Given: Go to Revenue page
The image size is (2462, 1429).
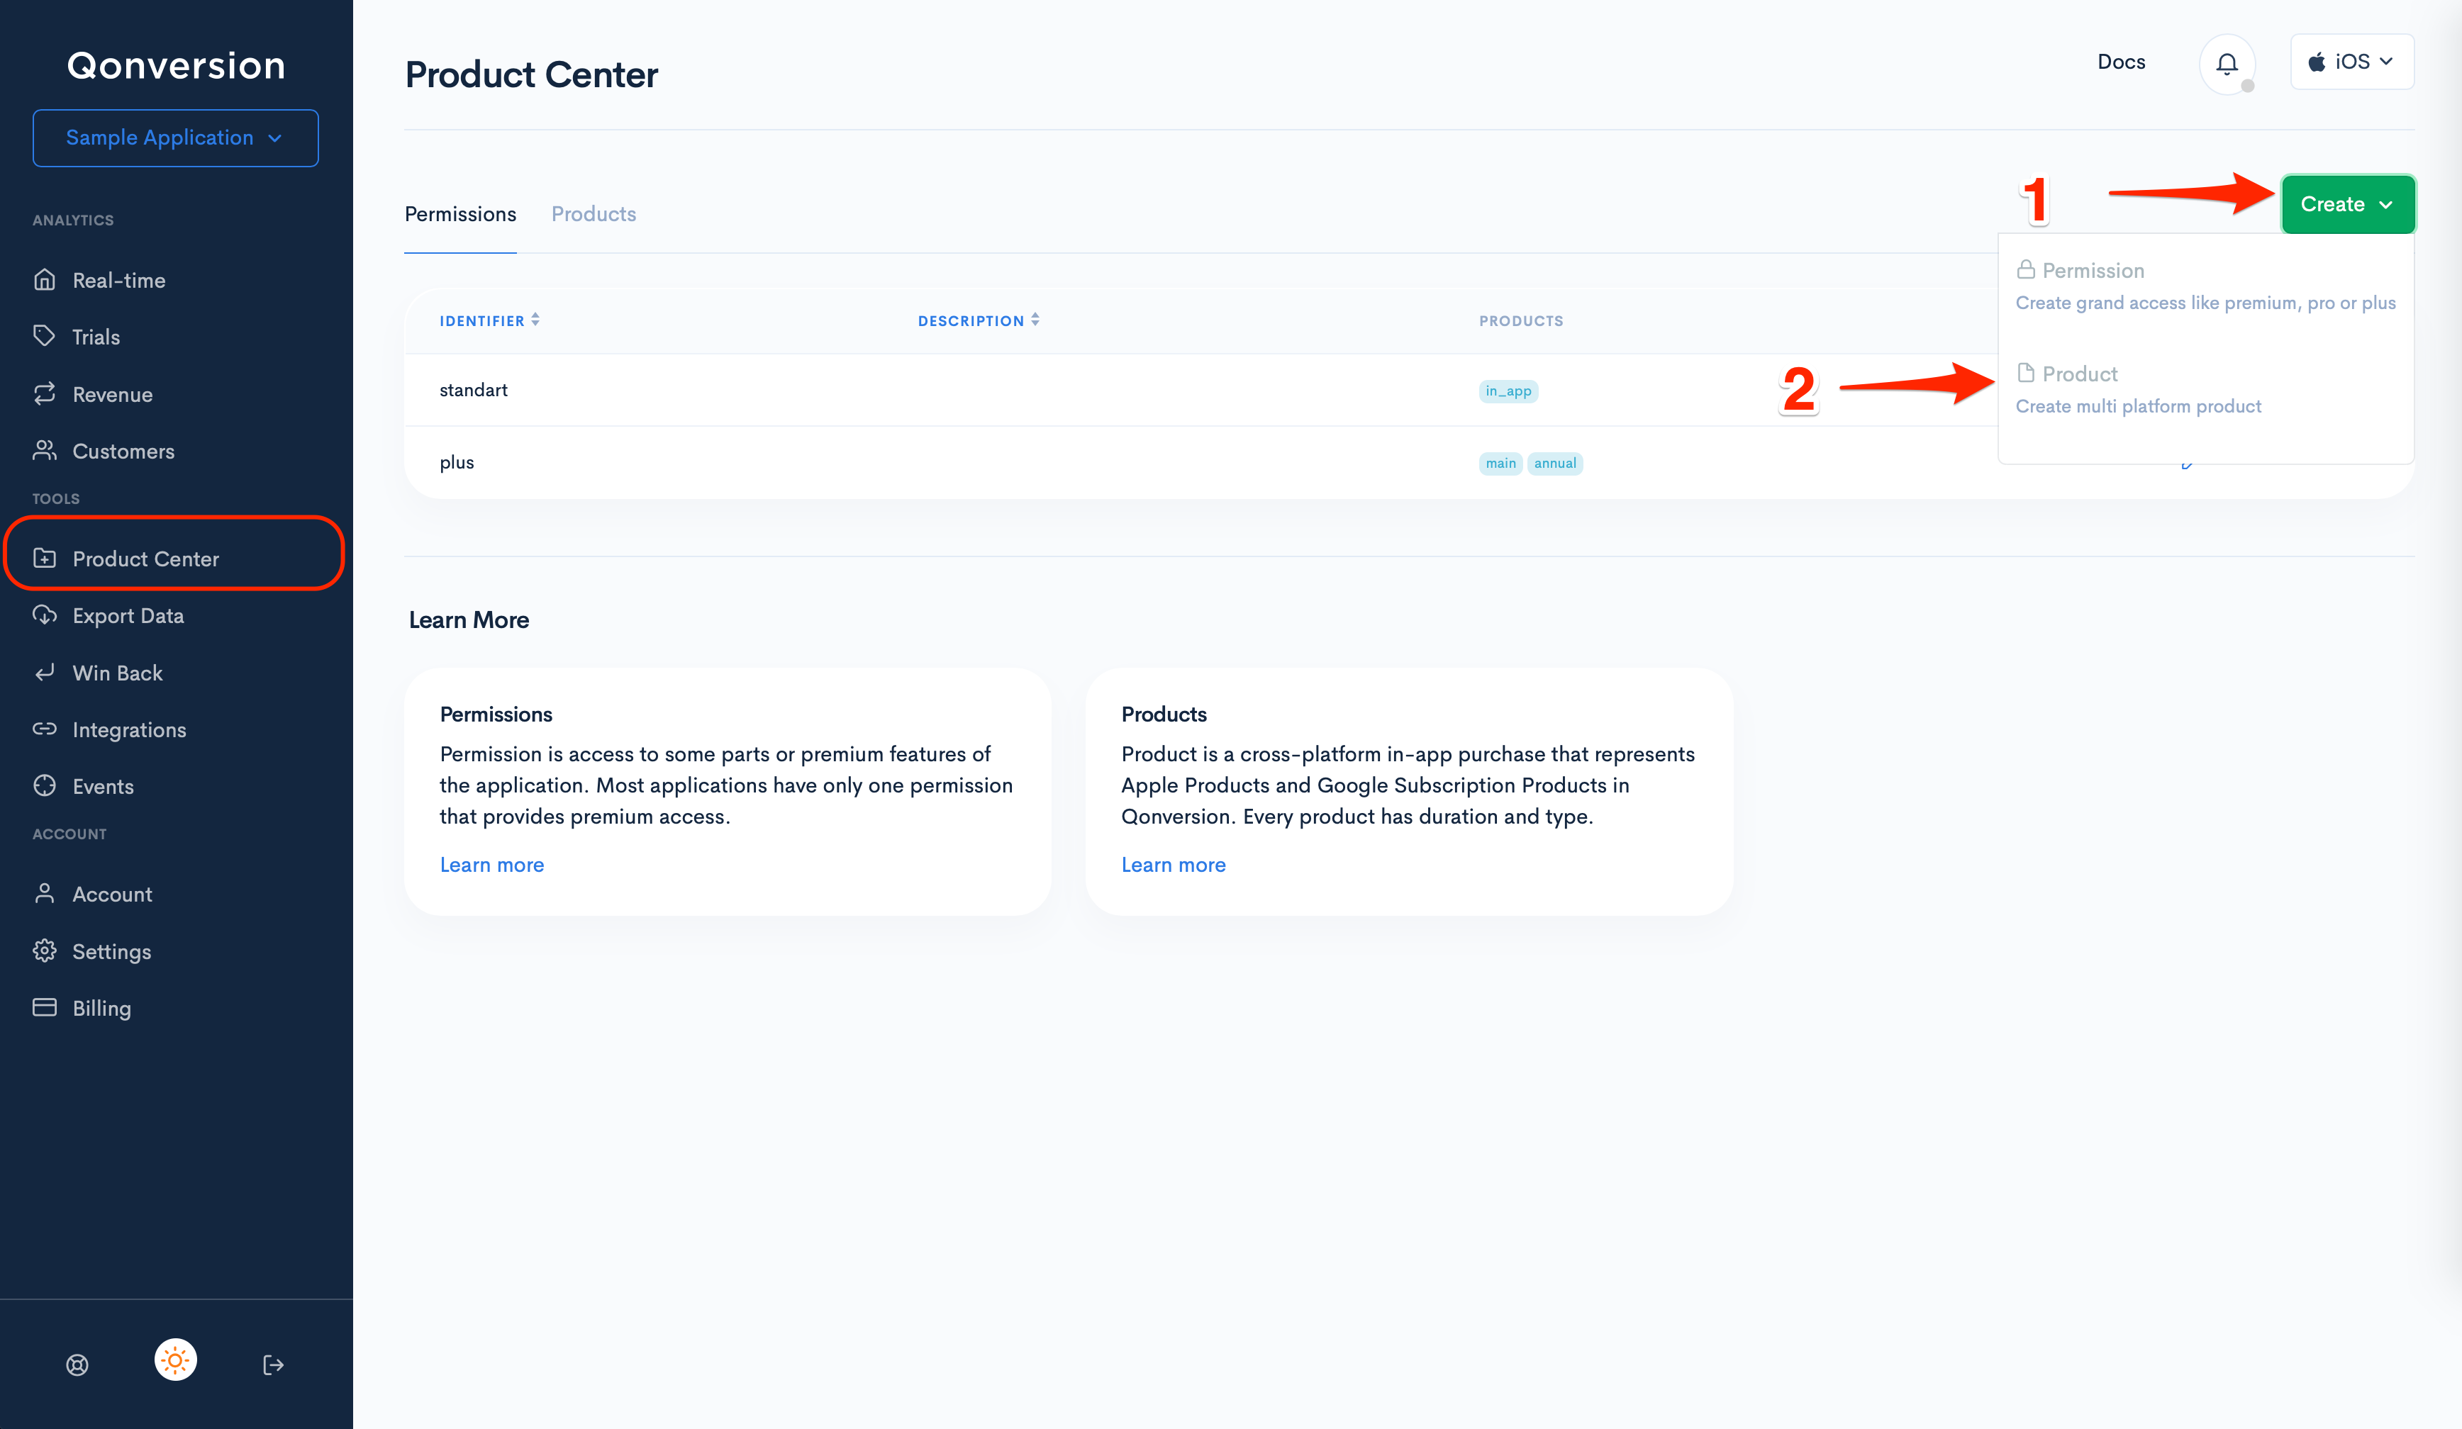Looking at the screenshot, I should click(112, 395).
